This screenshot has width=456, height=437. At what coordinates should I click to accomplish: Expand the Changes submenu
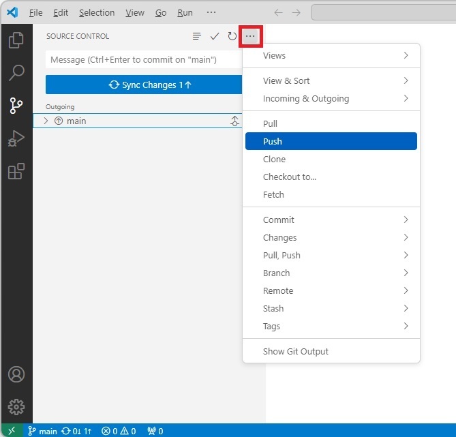pos(331,237)
